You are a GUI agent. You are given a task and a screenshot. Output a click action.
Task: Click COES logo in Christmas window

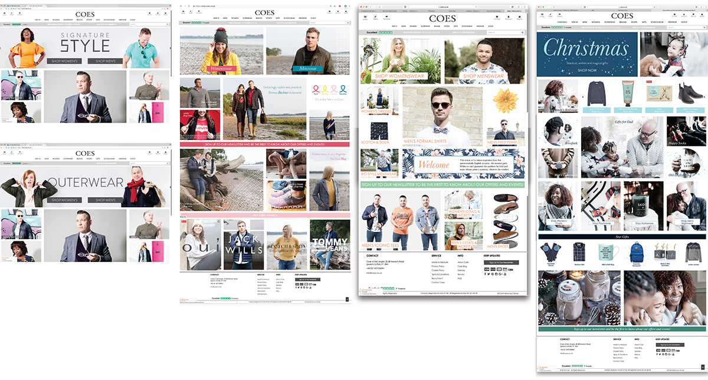(622, 15)
